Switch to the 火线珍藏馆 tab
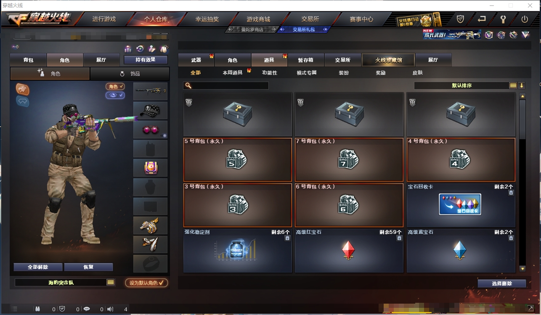This screenshot has width=541, height=315. click(x=388, y=60)
